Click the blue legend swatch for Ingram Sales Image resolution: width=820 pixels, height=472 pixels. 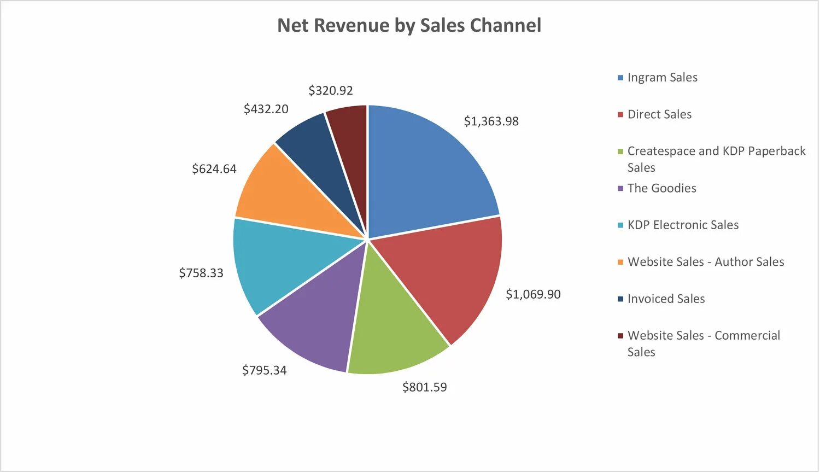coord(620,78)
